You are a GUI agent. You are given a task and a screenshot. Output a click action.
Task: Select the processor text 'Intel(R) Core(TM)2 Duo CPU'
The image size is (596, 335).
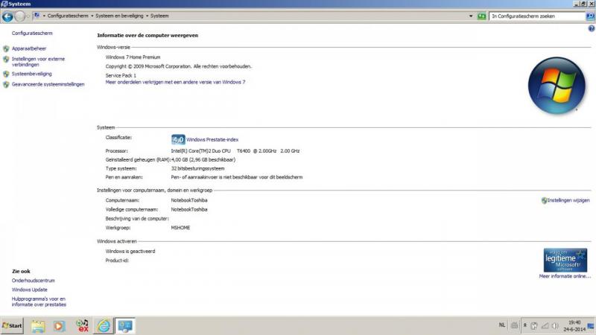pos(200,151)
